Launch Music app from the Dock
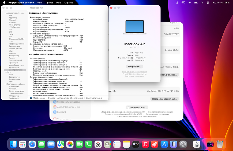Screen dimensions: 233x151 145,144
